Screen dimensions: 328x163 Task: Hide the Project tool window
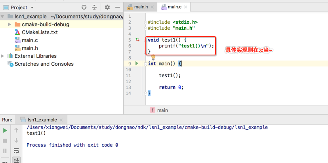118,8
